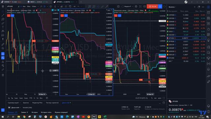
Task: Take a snapshot with camera icon
Action: coord(144,6)
